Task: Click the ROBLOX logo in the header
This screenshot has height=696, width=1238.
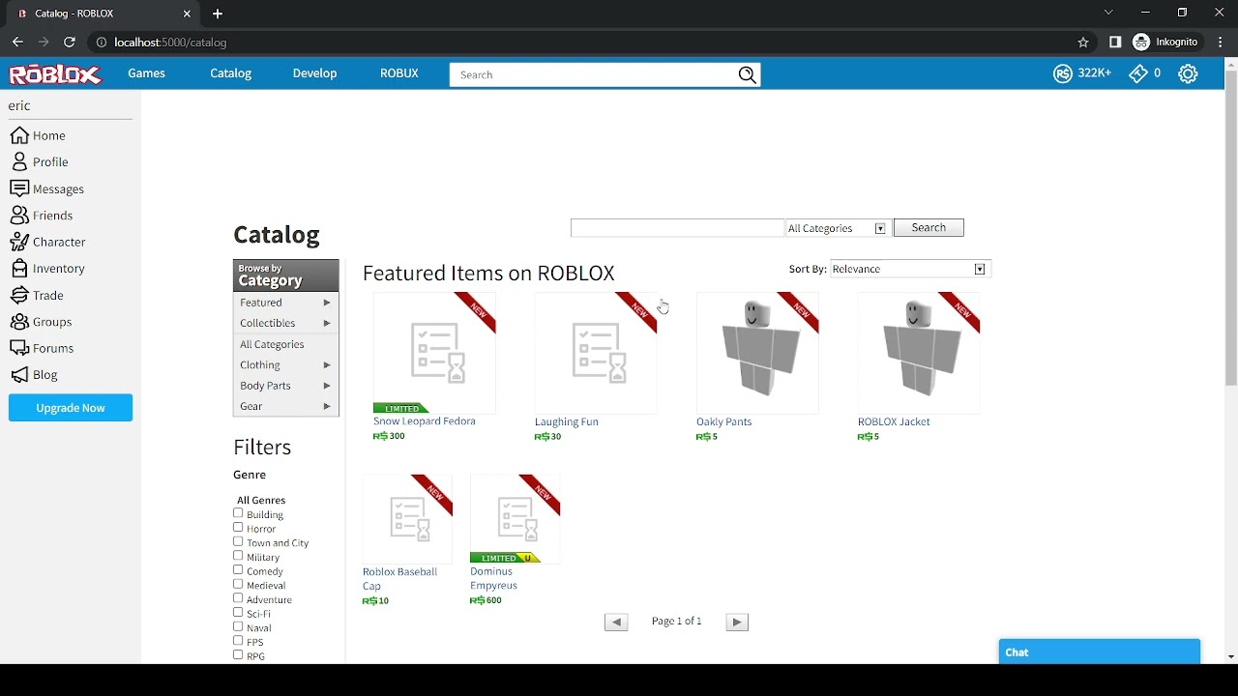Action: [x=55, y=74]
